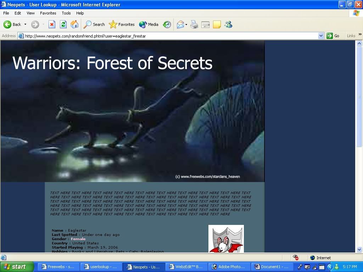Click the Name : Eaglestar text
Screen dimensions: 363x272
point(69,230)
